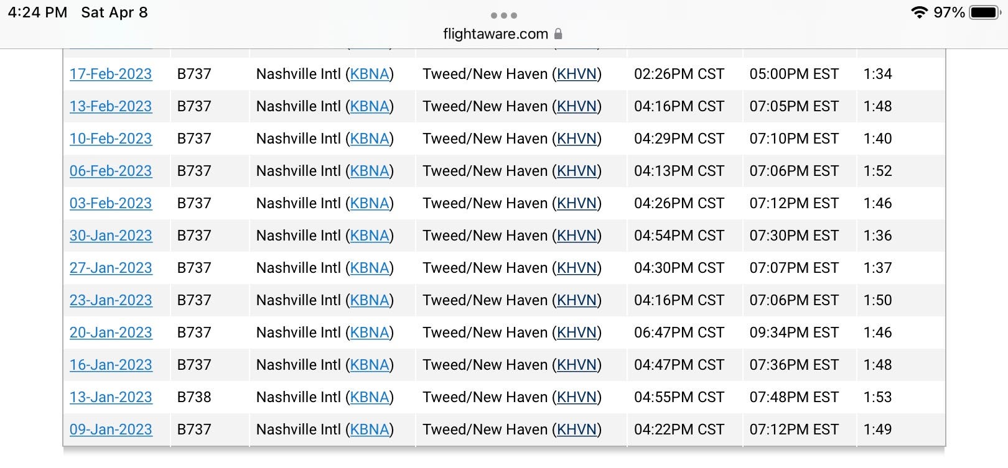
Task: Tap the battery indicator icon
Action: click(x=985, y=12)
